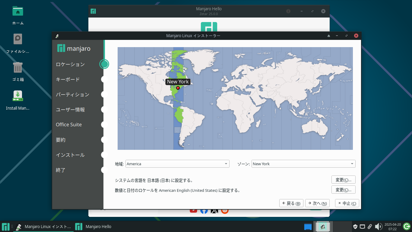The height and width of the screenshot is (232, 412).
Task: Click the workspace pager installer thumbnail
Action: pos(323,227)
